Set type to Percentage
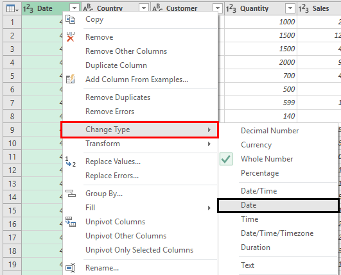 click(x=259, y=173)
